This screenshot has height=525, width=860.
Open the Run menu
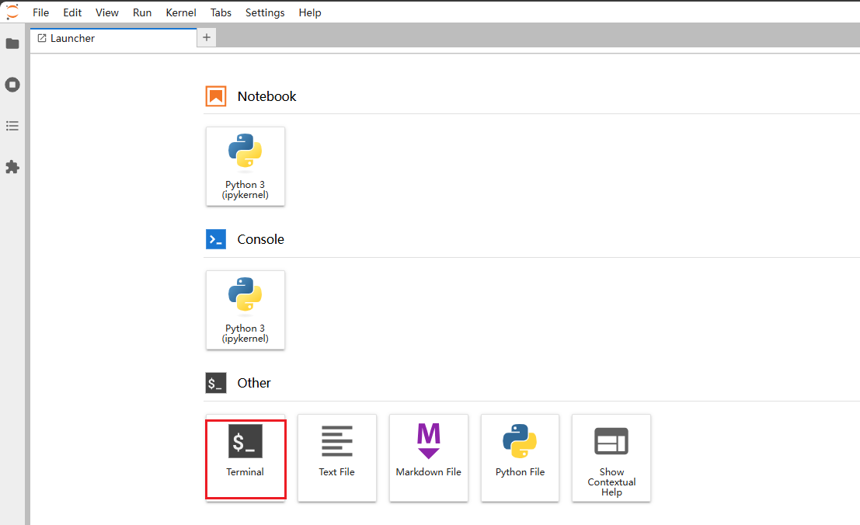[x=142, y=12]
